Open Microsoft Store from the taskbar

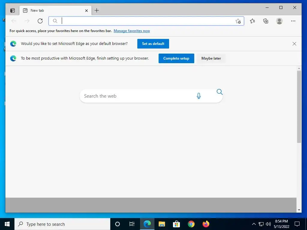[176, 224]
